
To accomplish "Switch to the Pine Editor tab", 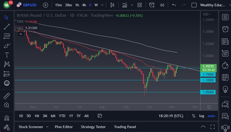I will pyautogui.click(x=64, y=127).
